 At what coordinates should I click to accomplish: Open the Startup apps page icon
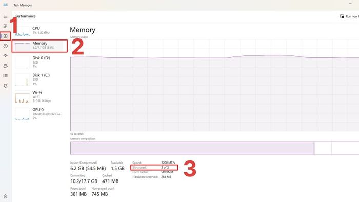tap(5, 56)
